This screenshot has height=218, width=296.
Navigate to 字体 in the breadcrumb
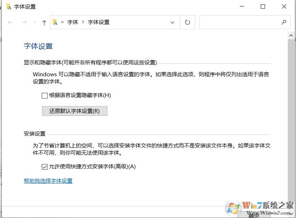click(x=73, y=22)
